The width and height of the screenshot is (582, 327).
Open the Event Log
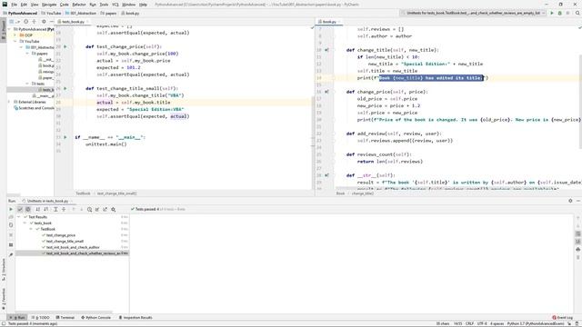[563, 318]
